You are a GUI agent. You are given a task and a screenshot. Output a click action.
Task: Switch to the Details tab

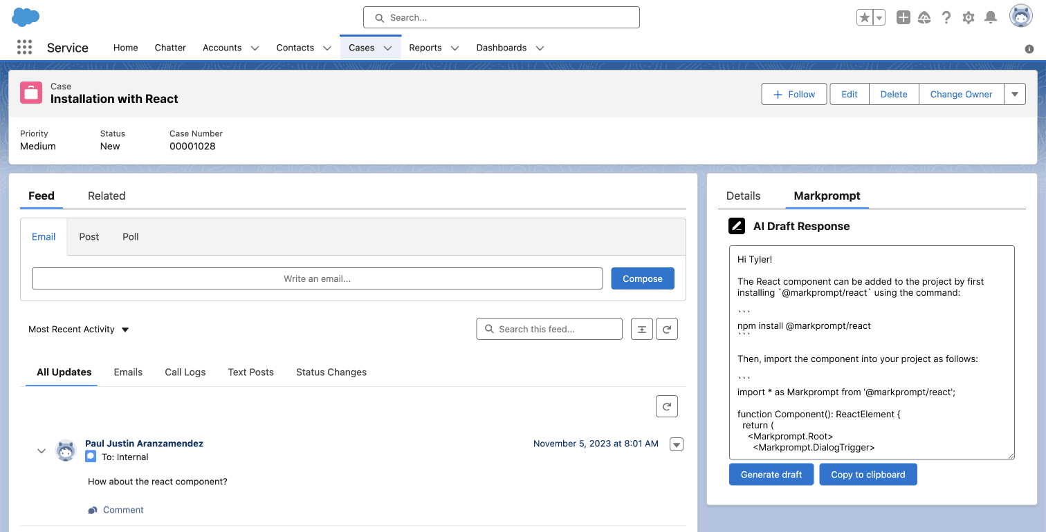click(744, 196)
